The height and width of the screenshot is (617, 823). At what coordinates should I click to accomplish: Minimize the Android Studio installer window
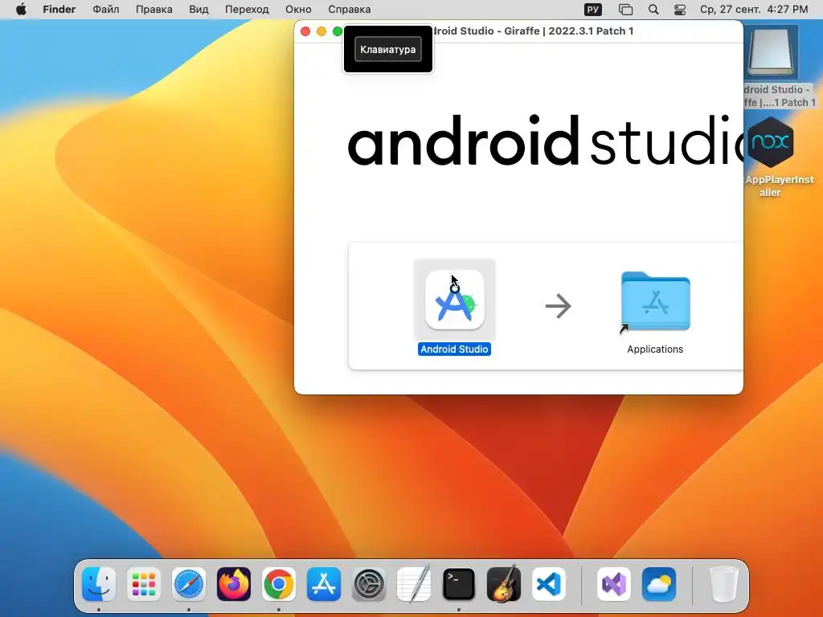321,31
